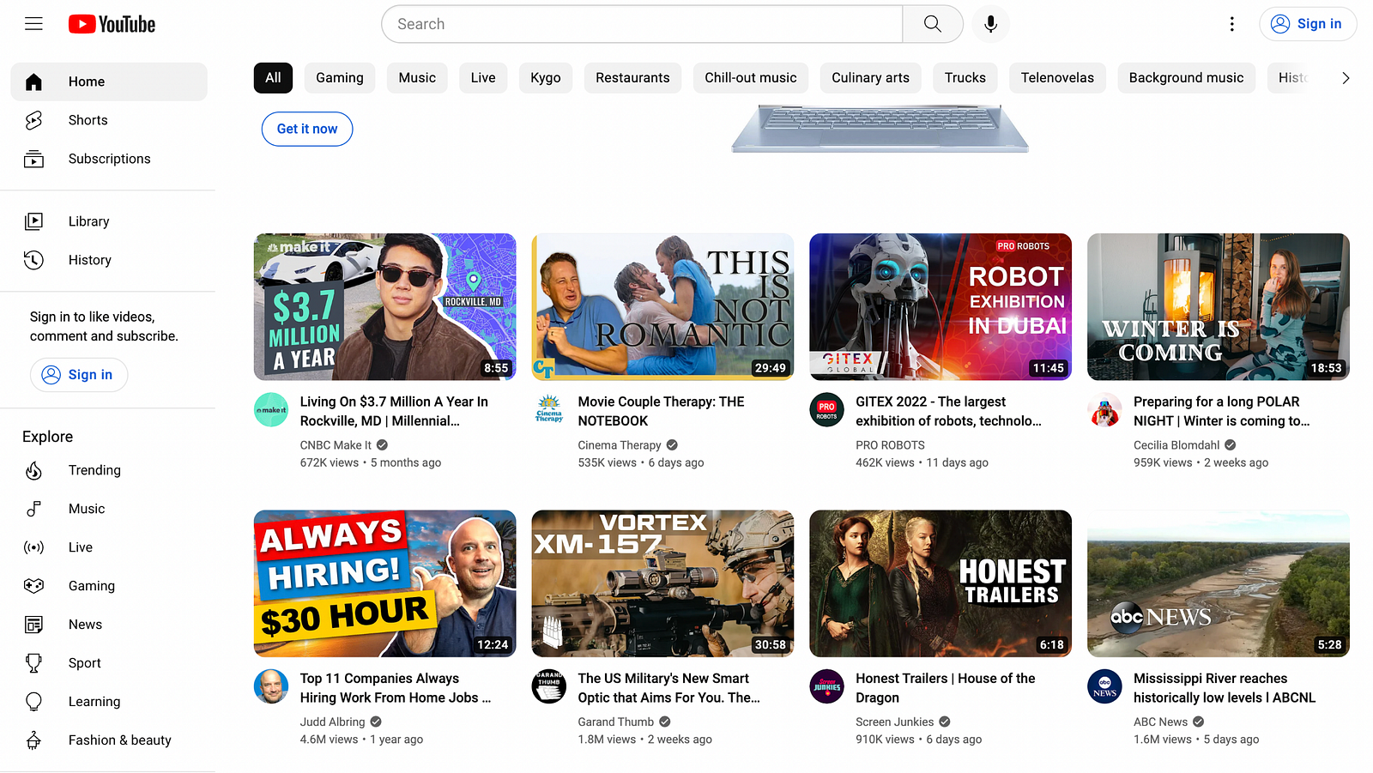
Task: Click the Home sidebar icon
Action: point(33,82)
